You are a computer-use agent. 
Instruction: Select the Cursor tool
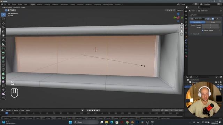pos(3,19)
